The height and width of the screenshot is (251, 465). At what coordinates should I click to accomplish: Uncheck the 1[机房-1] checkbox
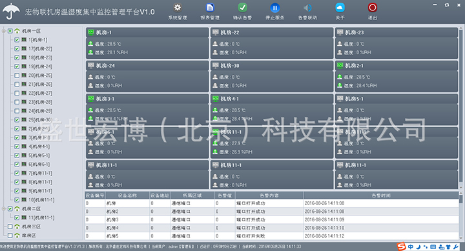click(x=17, y=40)
